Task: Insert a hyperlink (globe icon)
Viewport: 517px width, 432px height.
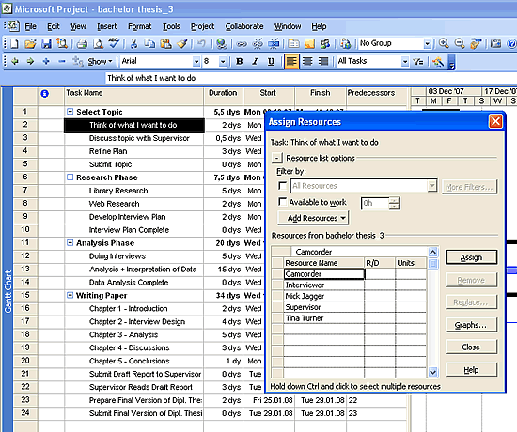Action: (222, 43)
